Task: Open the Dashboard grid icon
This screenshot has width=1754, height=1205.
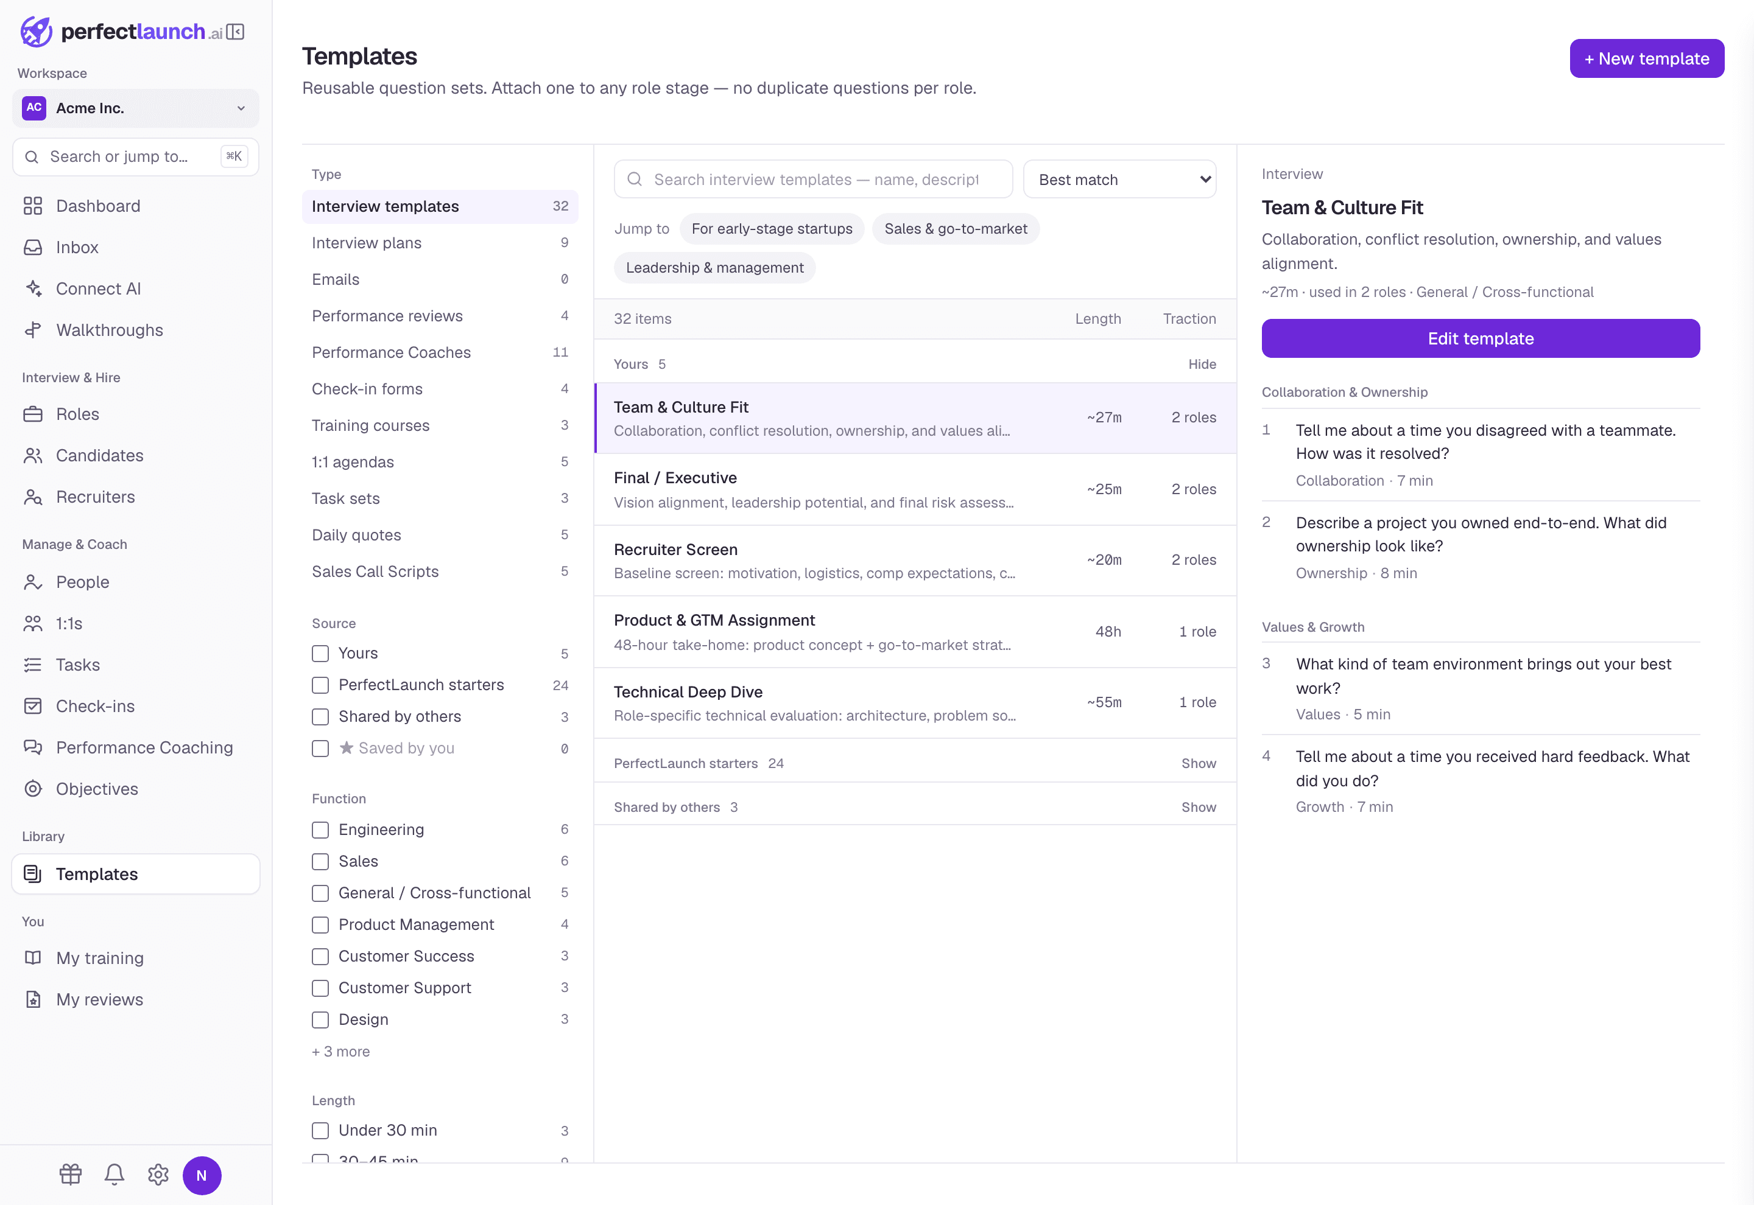Action: [x=32, y=206]
